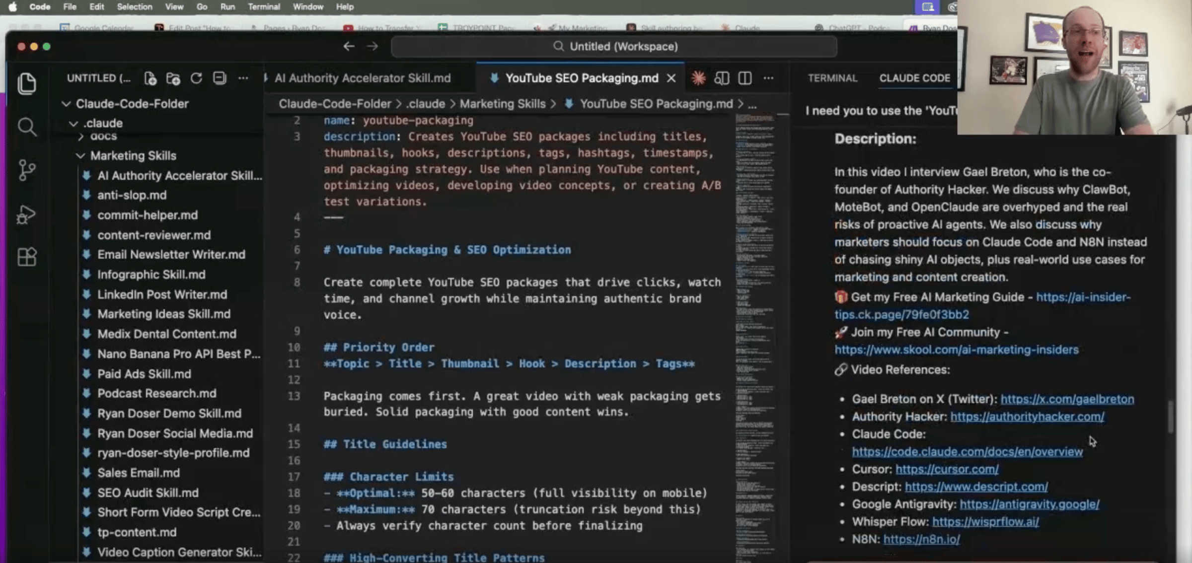Open the Search view in activity bar

point(27,127)
